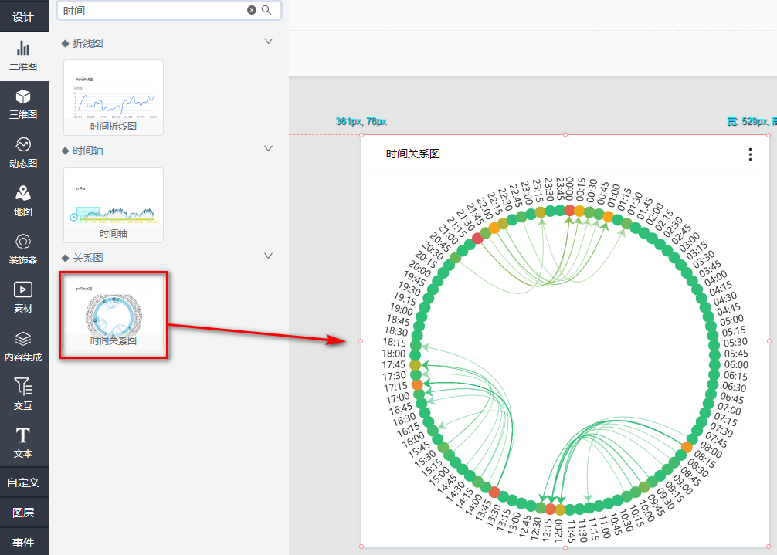The image size is (777, 555).
Task: Select the 动态图 sidebar icon
Action: (x=23, y=153)
